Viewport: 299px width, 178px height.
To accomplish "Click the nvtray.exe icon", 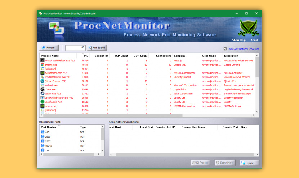I will (x=43, y=106).
